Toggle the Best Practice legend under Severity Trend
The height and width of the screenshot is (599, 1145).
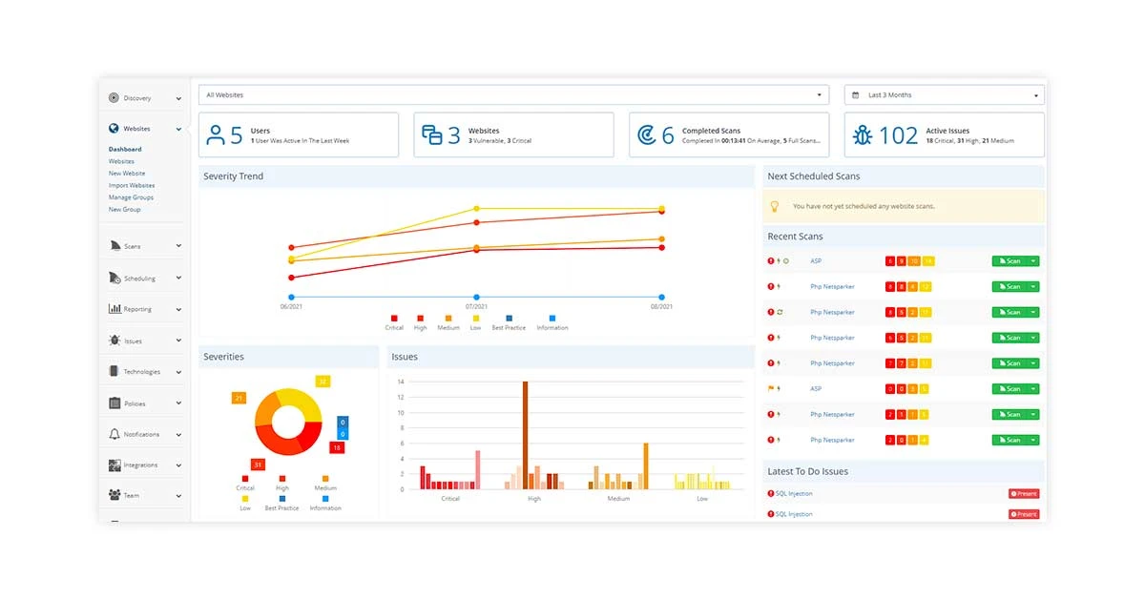[510, 320]
